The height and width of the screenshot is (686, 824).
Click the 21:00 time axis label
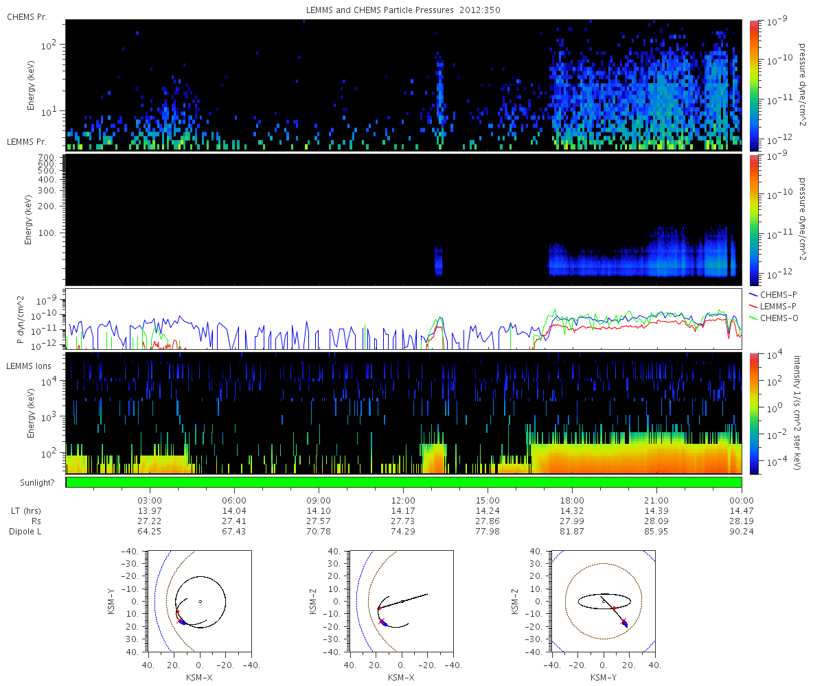[656, 500]
